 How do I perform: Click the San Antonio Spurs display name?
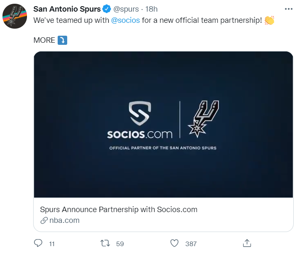pyautogui.click(x=67, y=9)
